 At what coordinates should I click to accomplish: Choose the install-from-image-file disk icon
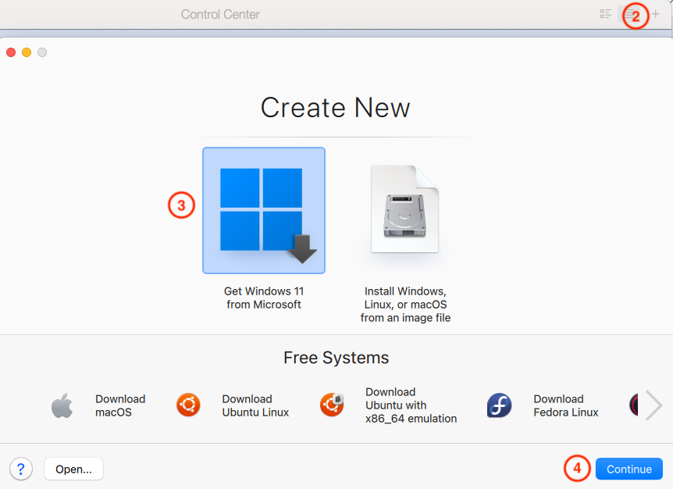[404, 209]
